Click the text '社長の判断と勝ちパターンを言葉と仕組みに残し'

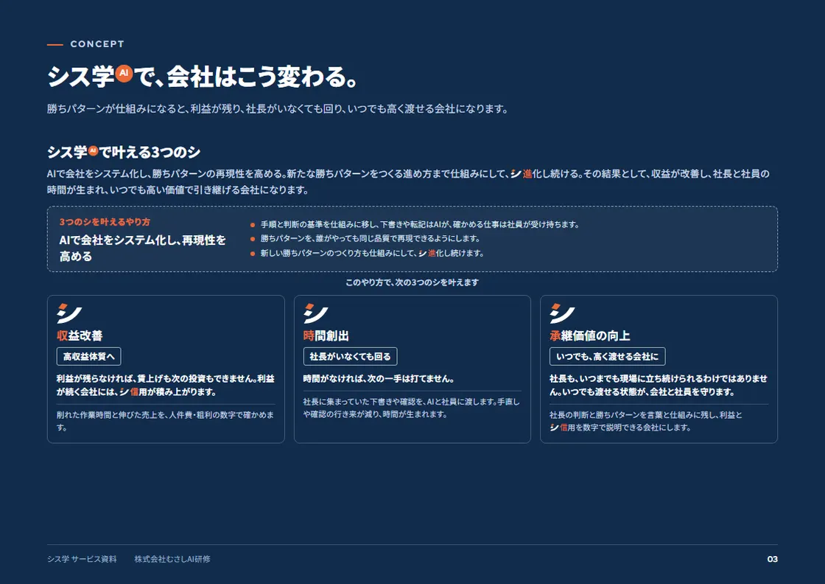(x=647, y=421)
